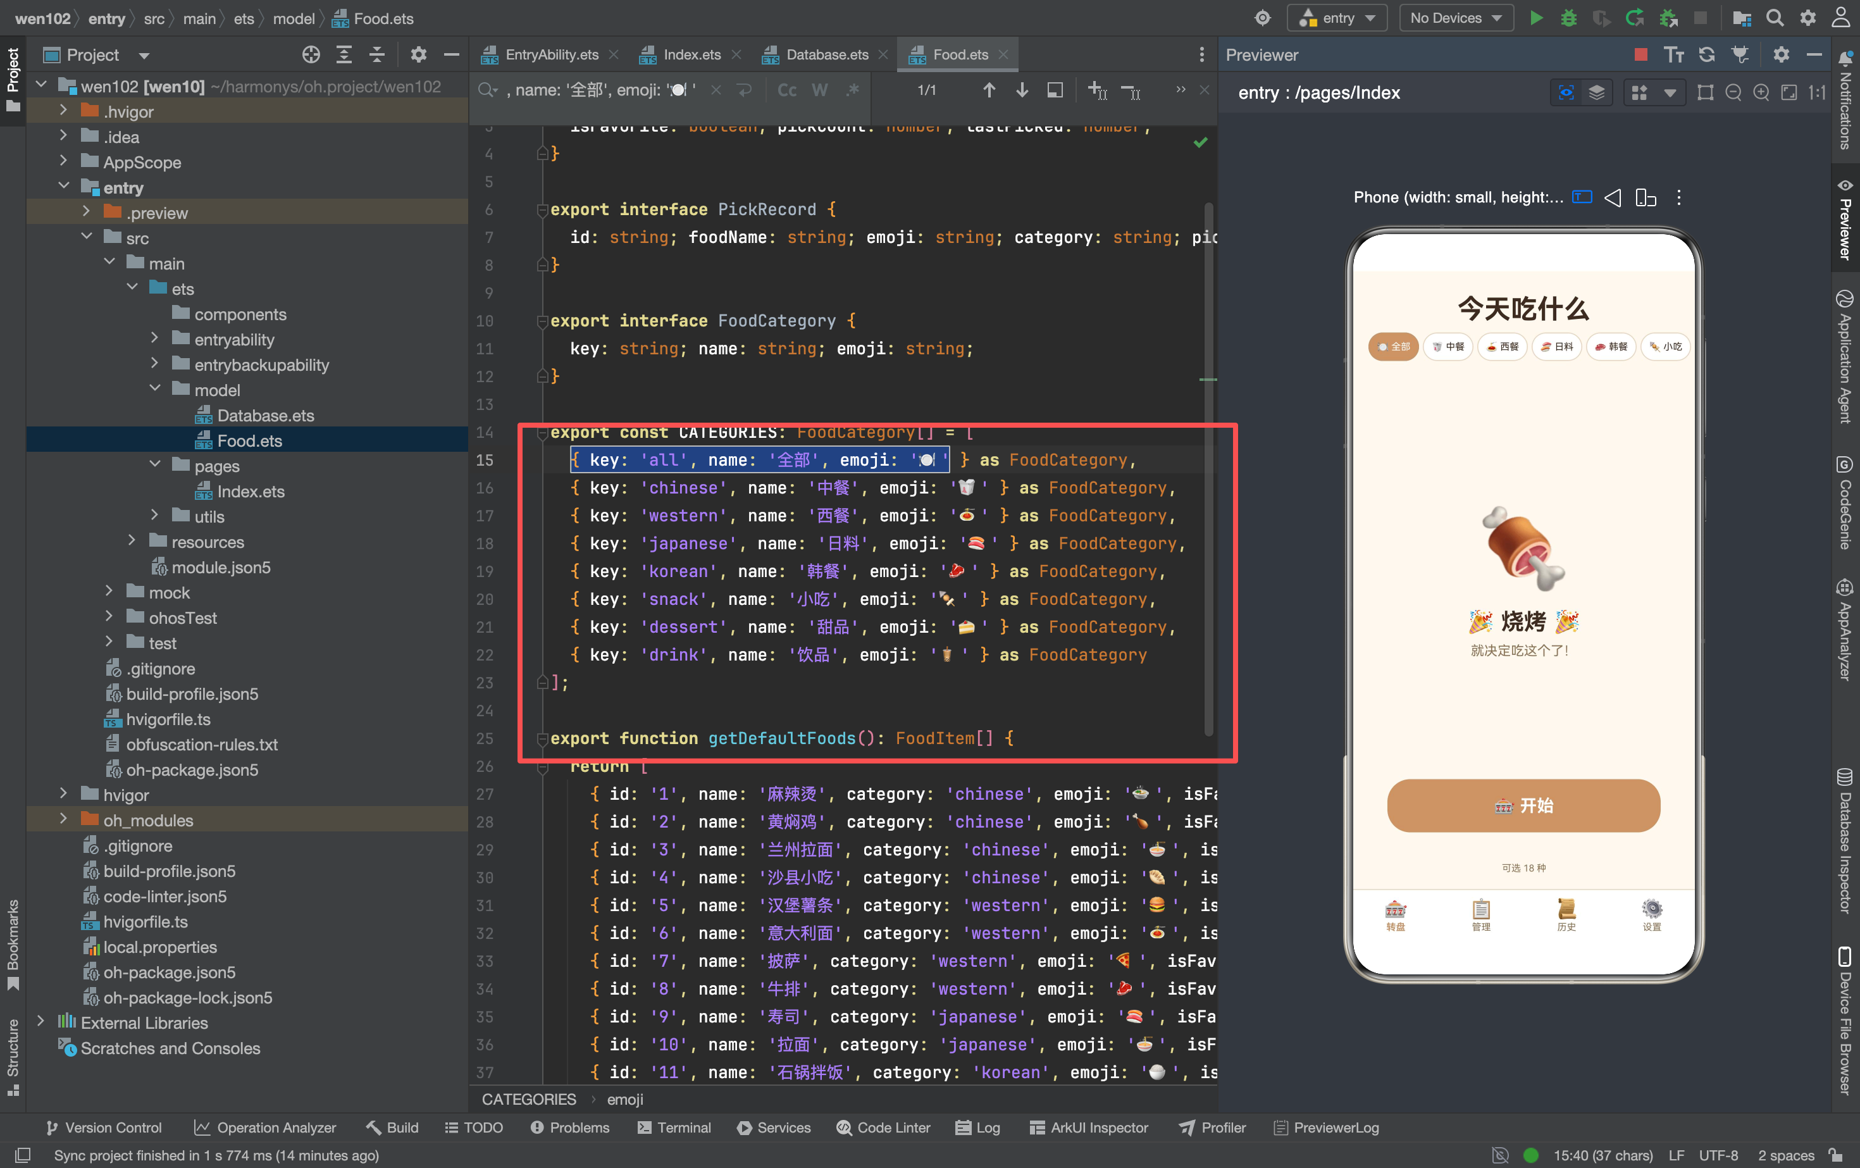Select opened file locate target icon
The height and width of the screenshot is (1168, 1860).
311,54
